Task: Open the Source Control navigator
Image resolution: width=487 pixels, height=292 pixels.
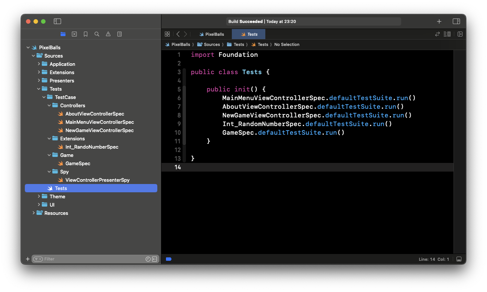Action: coord(74,34)
